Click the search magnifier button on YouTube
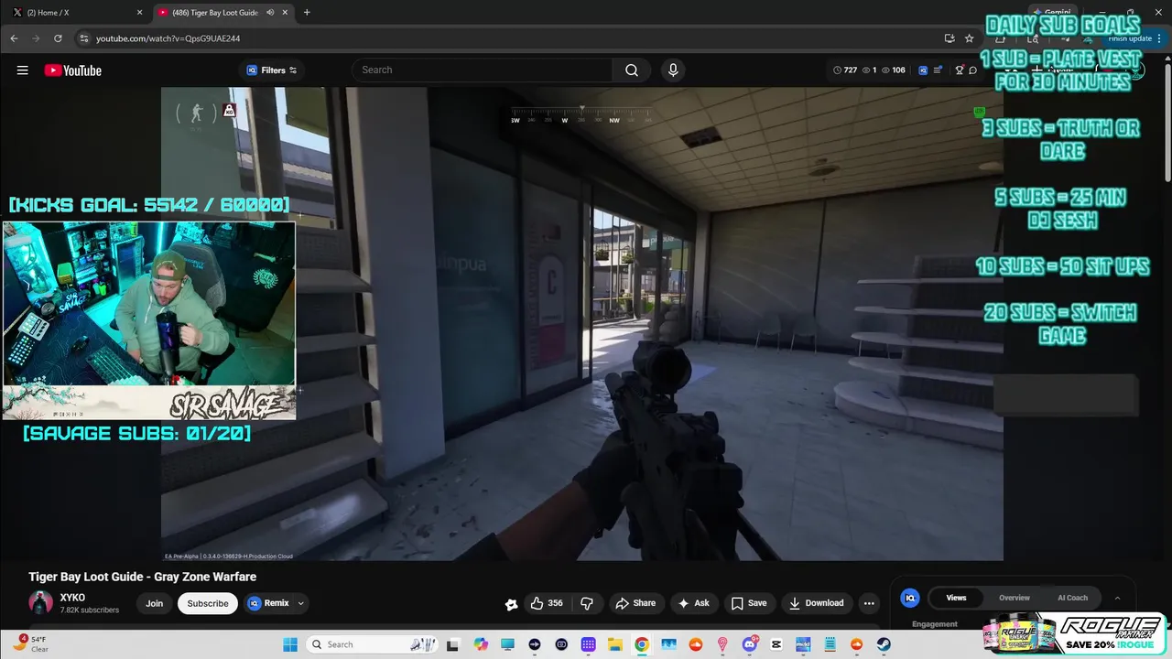The width and height of the screenshot is (1172, 659). pyautogui.click(x=632, y=70)
